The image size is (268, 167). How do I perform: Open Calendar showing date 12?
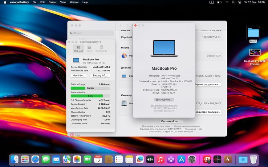point(98,160)
